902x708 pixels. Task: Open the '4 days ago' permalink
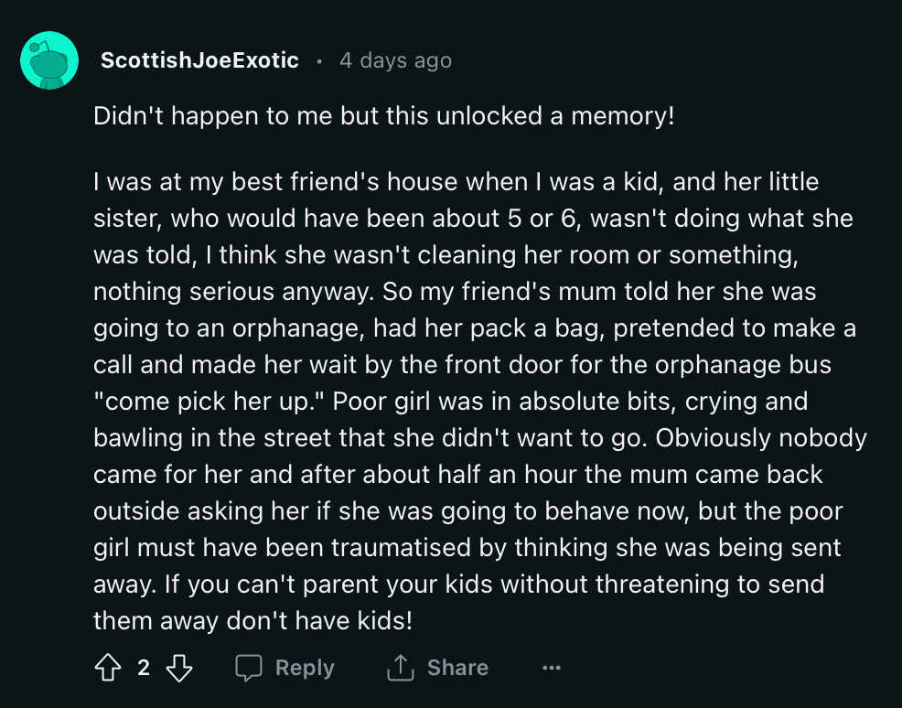tap(395, 60)
